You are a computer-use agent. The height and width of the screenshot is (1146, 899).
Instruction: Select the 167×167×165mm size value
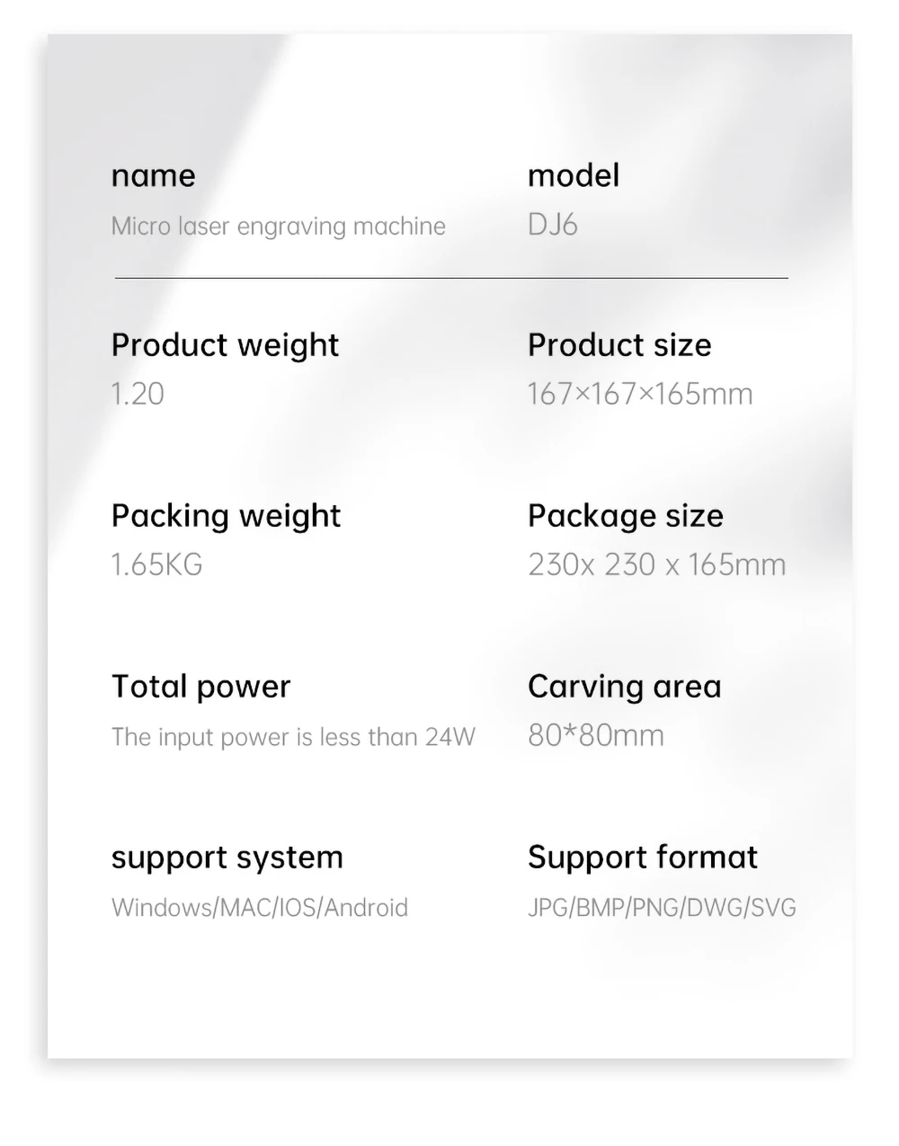point(640,394)
